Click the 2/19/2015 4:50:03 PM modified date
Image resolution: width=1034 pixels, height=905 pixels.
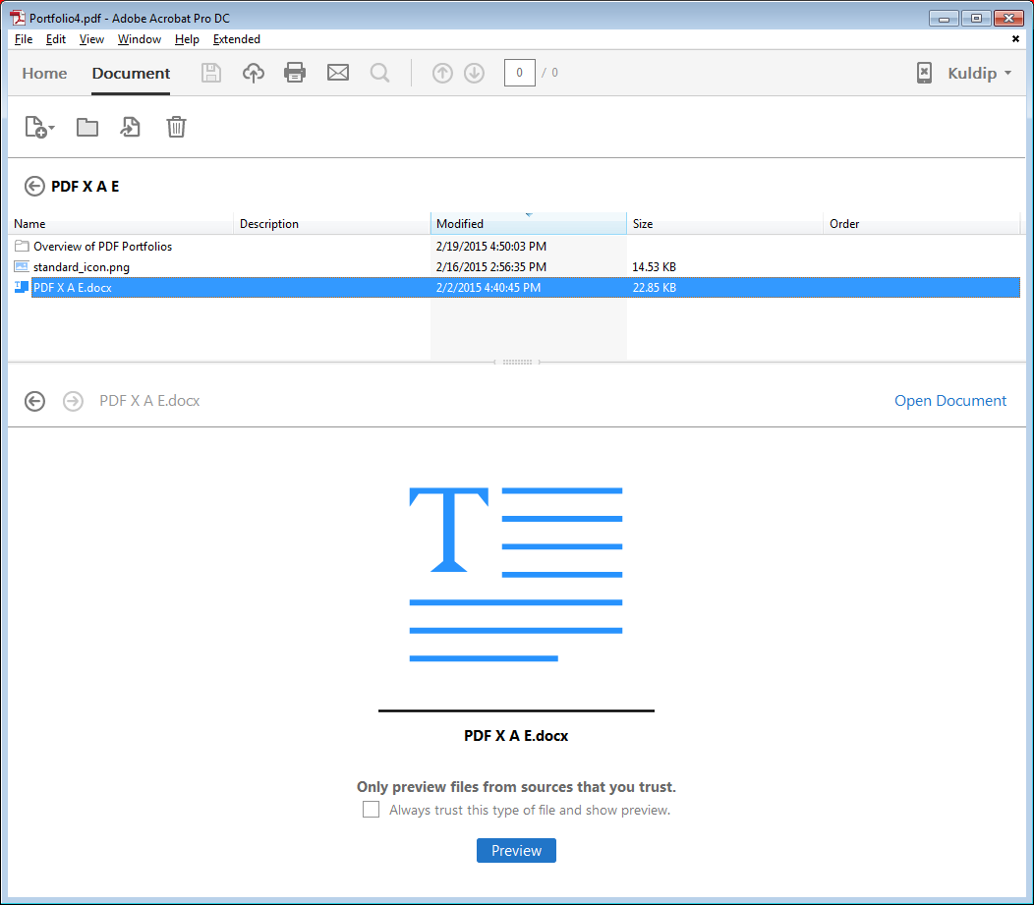pos(491,246)
